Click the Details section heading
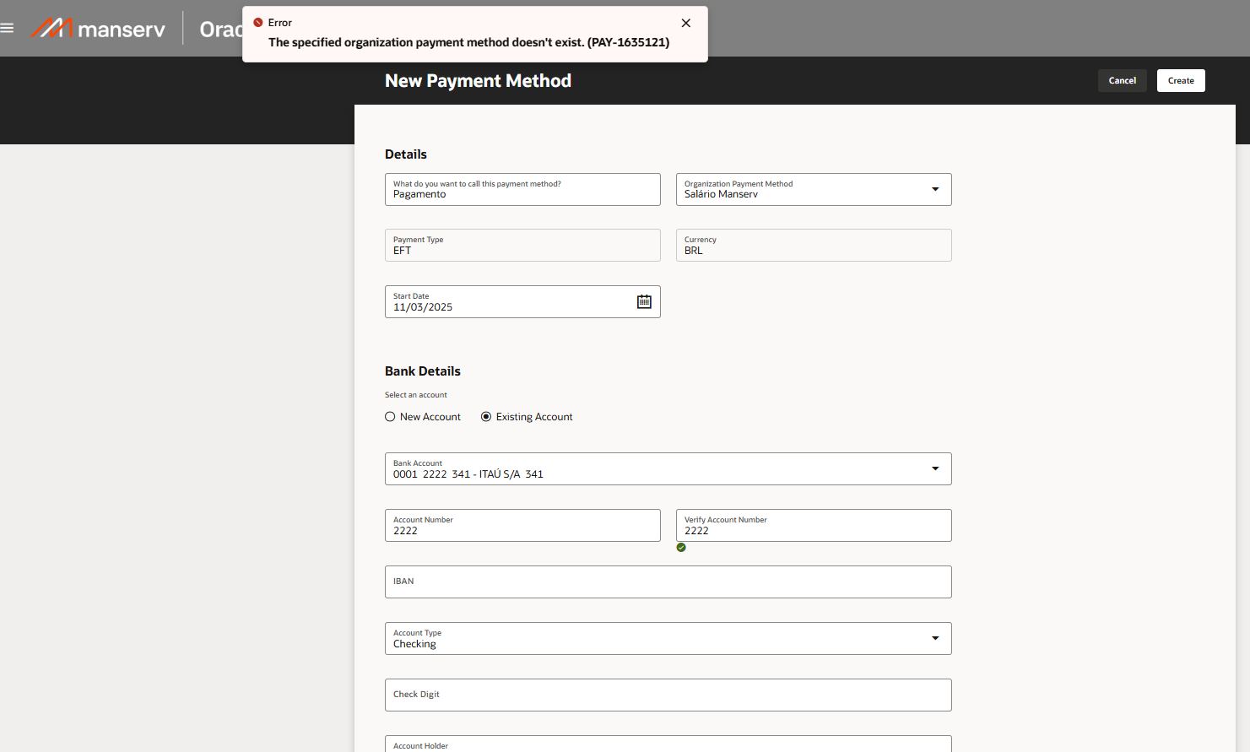This screenshot has height=752, width=1250. pyautogui.click(x=406, y=154)
